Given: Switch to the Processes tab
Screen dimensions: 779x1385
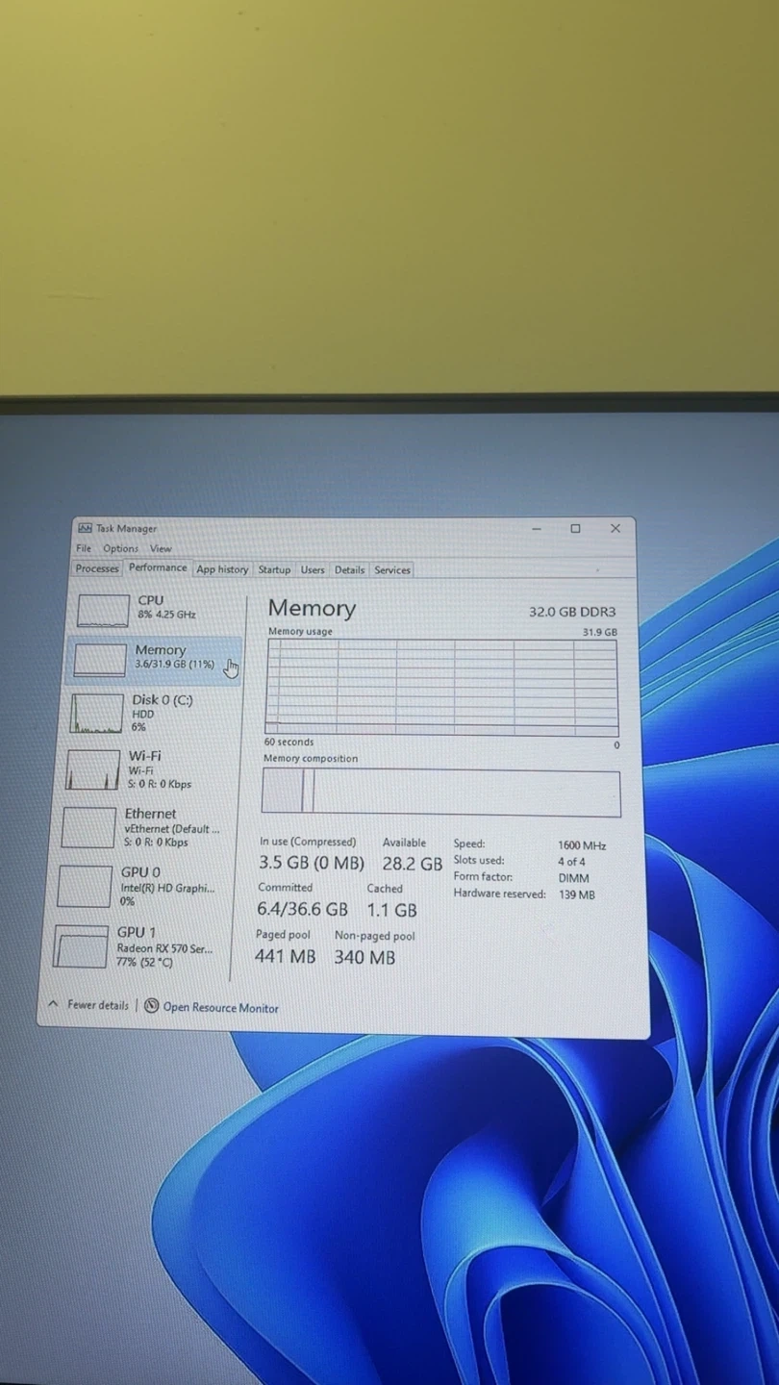Looking at the screenshot, I should 97,568.
